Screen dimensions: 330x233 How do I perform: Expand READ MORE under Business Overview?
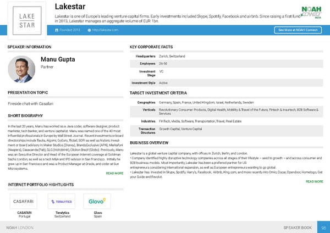(x=314, y=181)
